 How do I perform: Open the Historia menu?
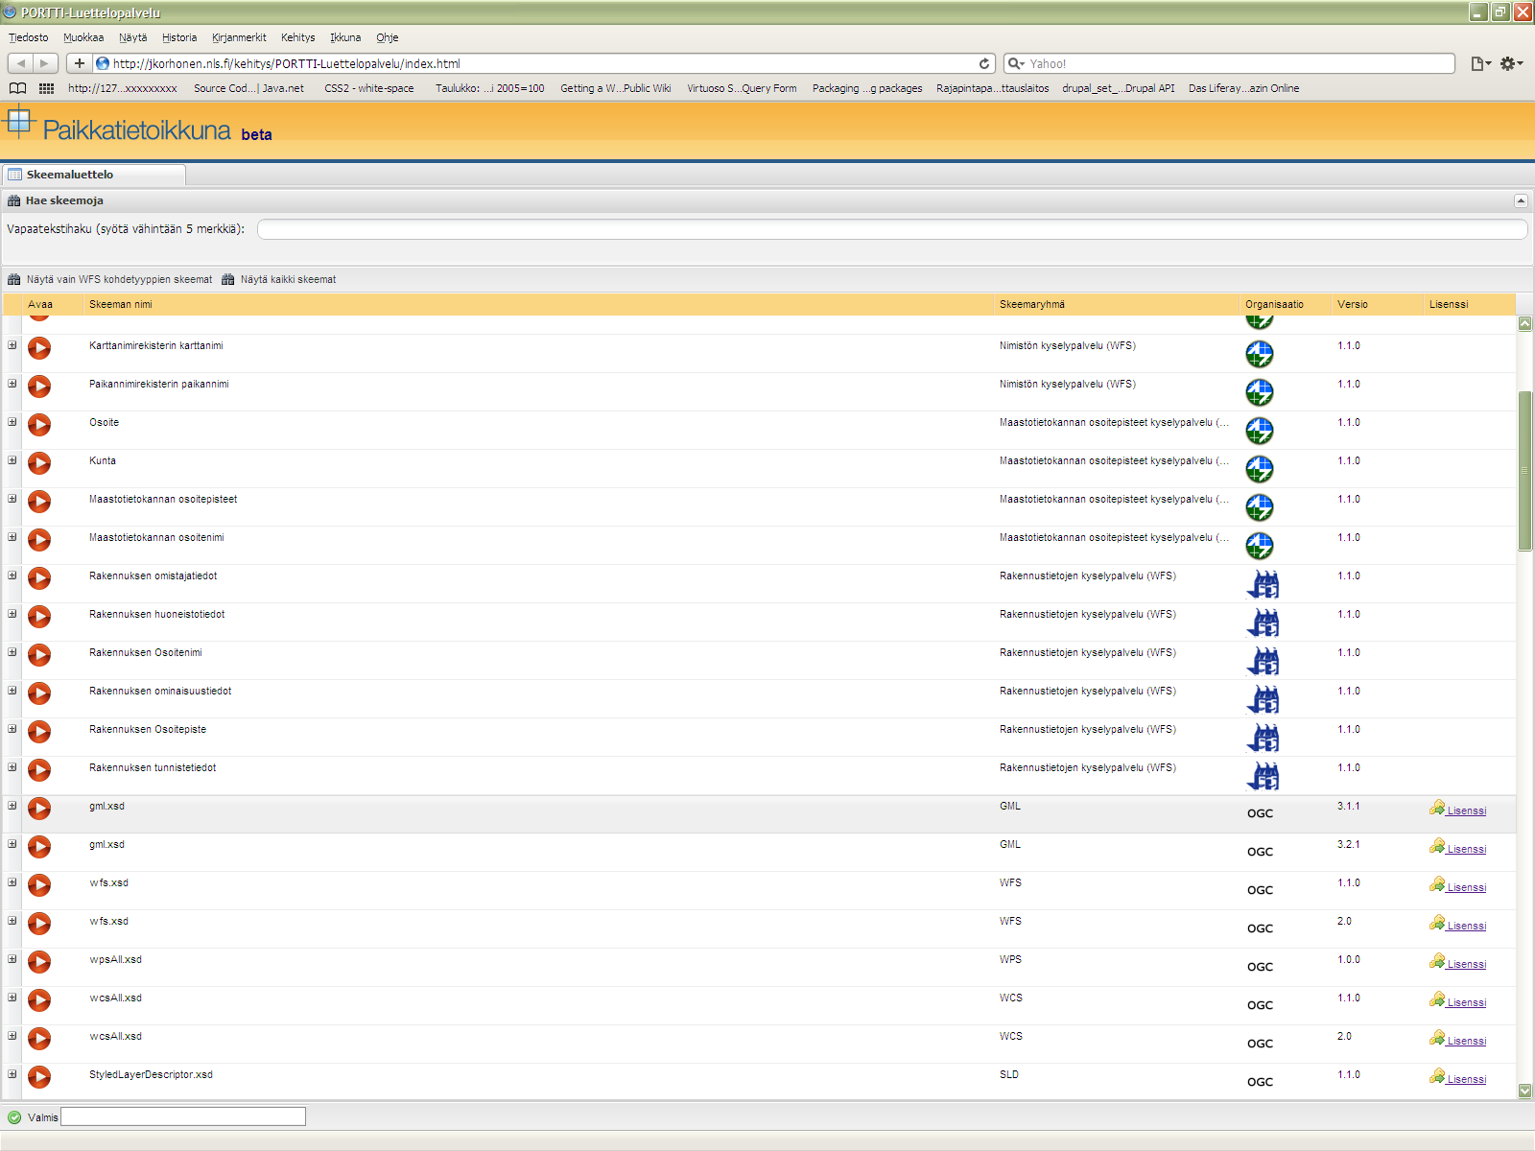179,37
